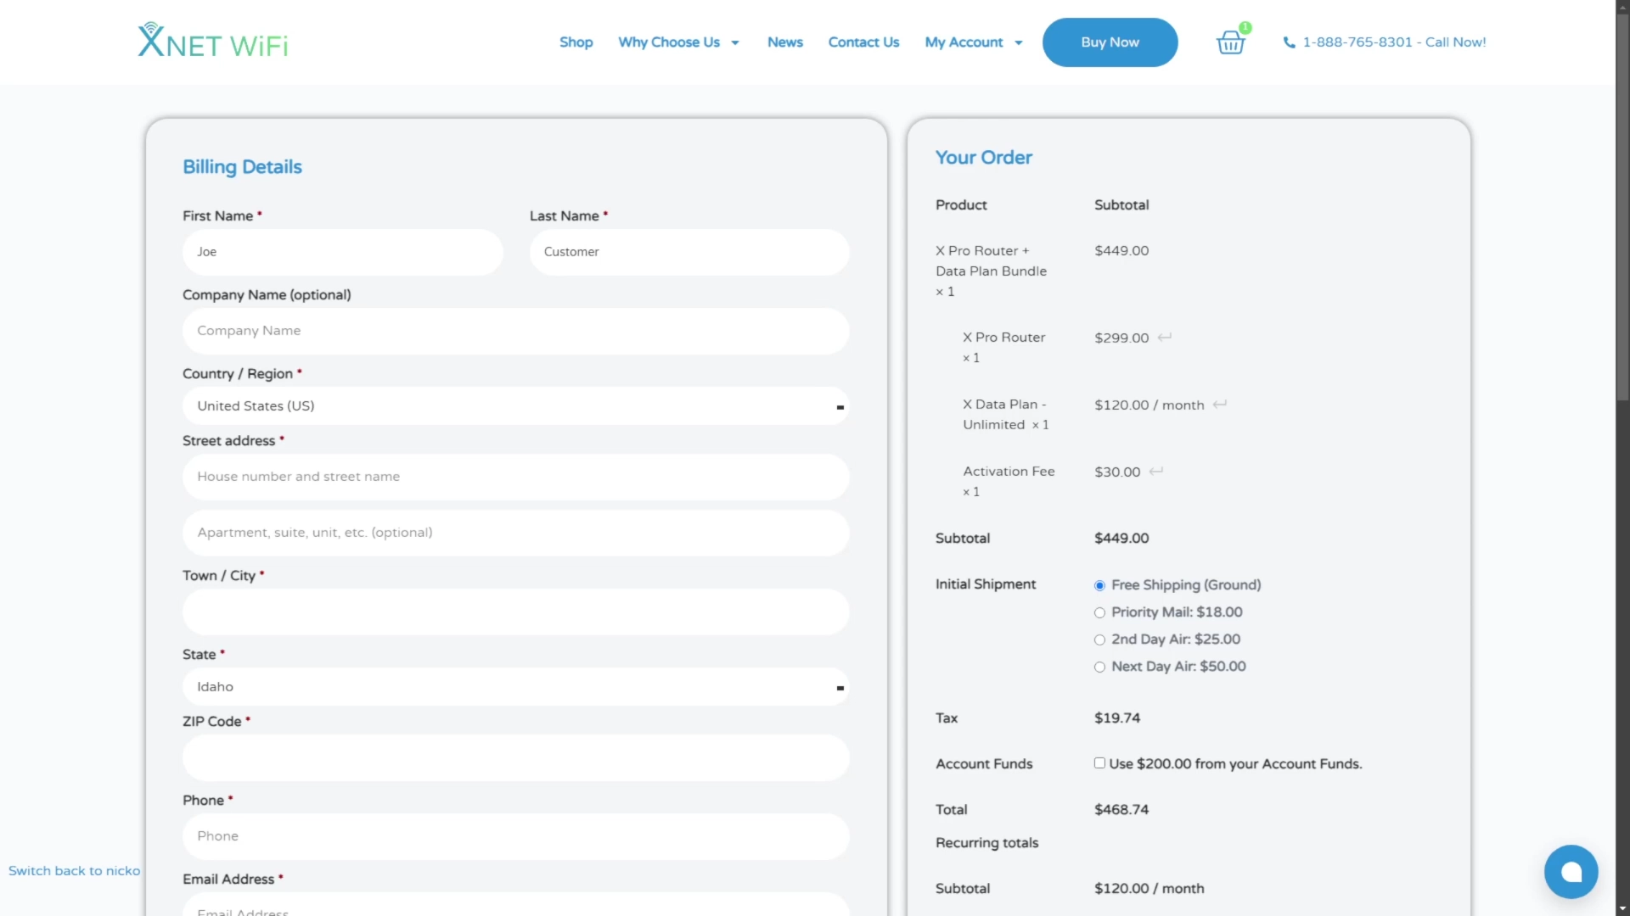Open the Country / Region dropdown
The image size is (1630, 916).
point(515,406)
